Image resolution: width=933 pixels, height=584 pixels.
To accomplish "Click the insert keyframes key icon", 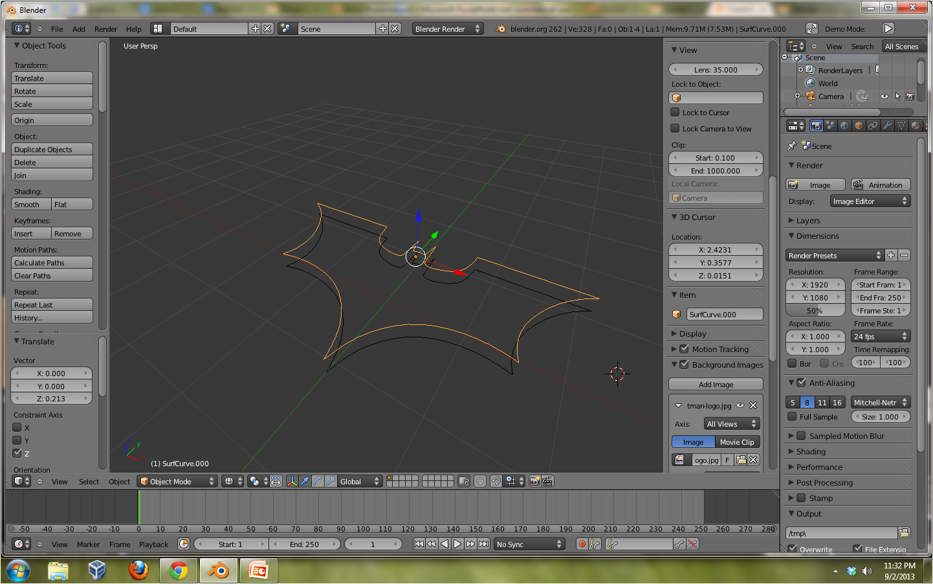I will [x=679, y=544].
